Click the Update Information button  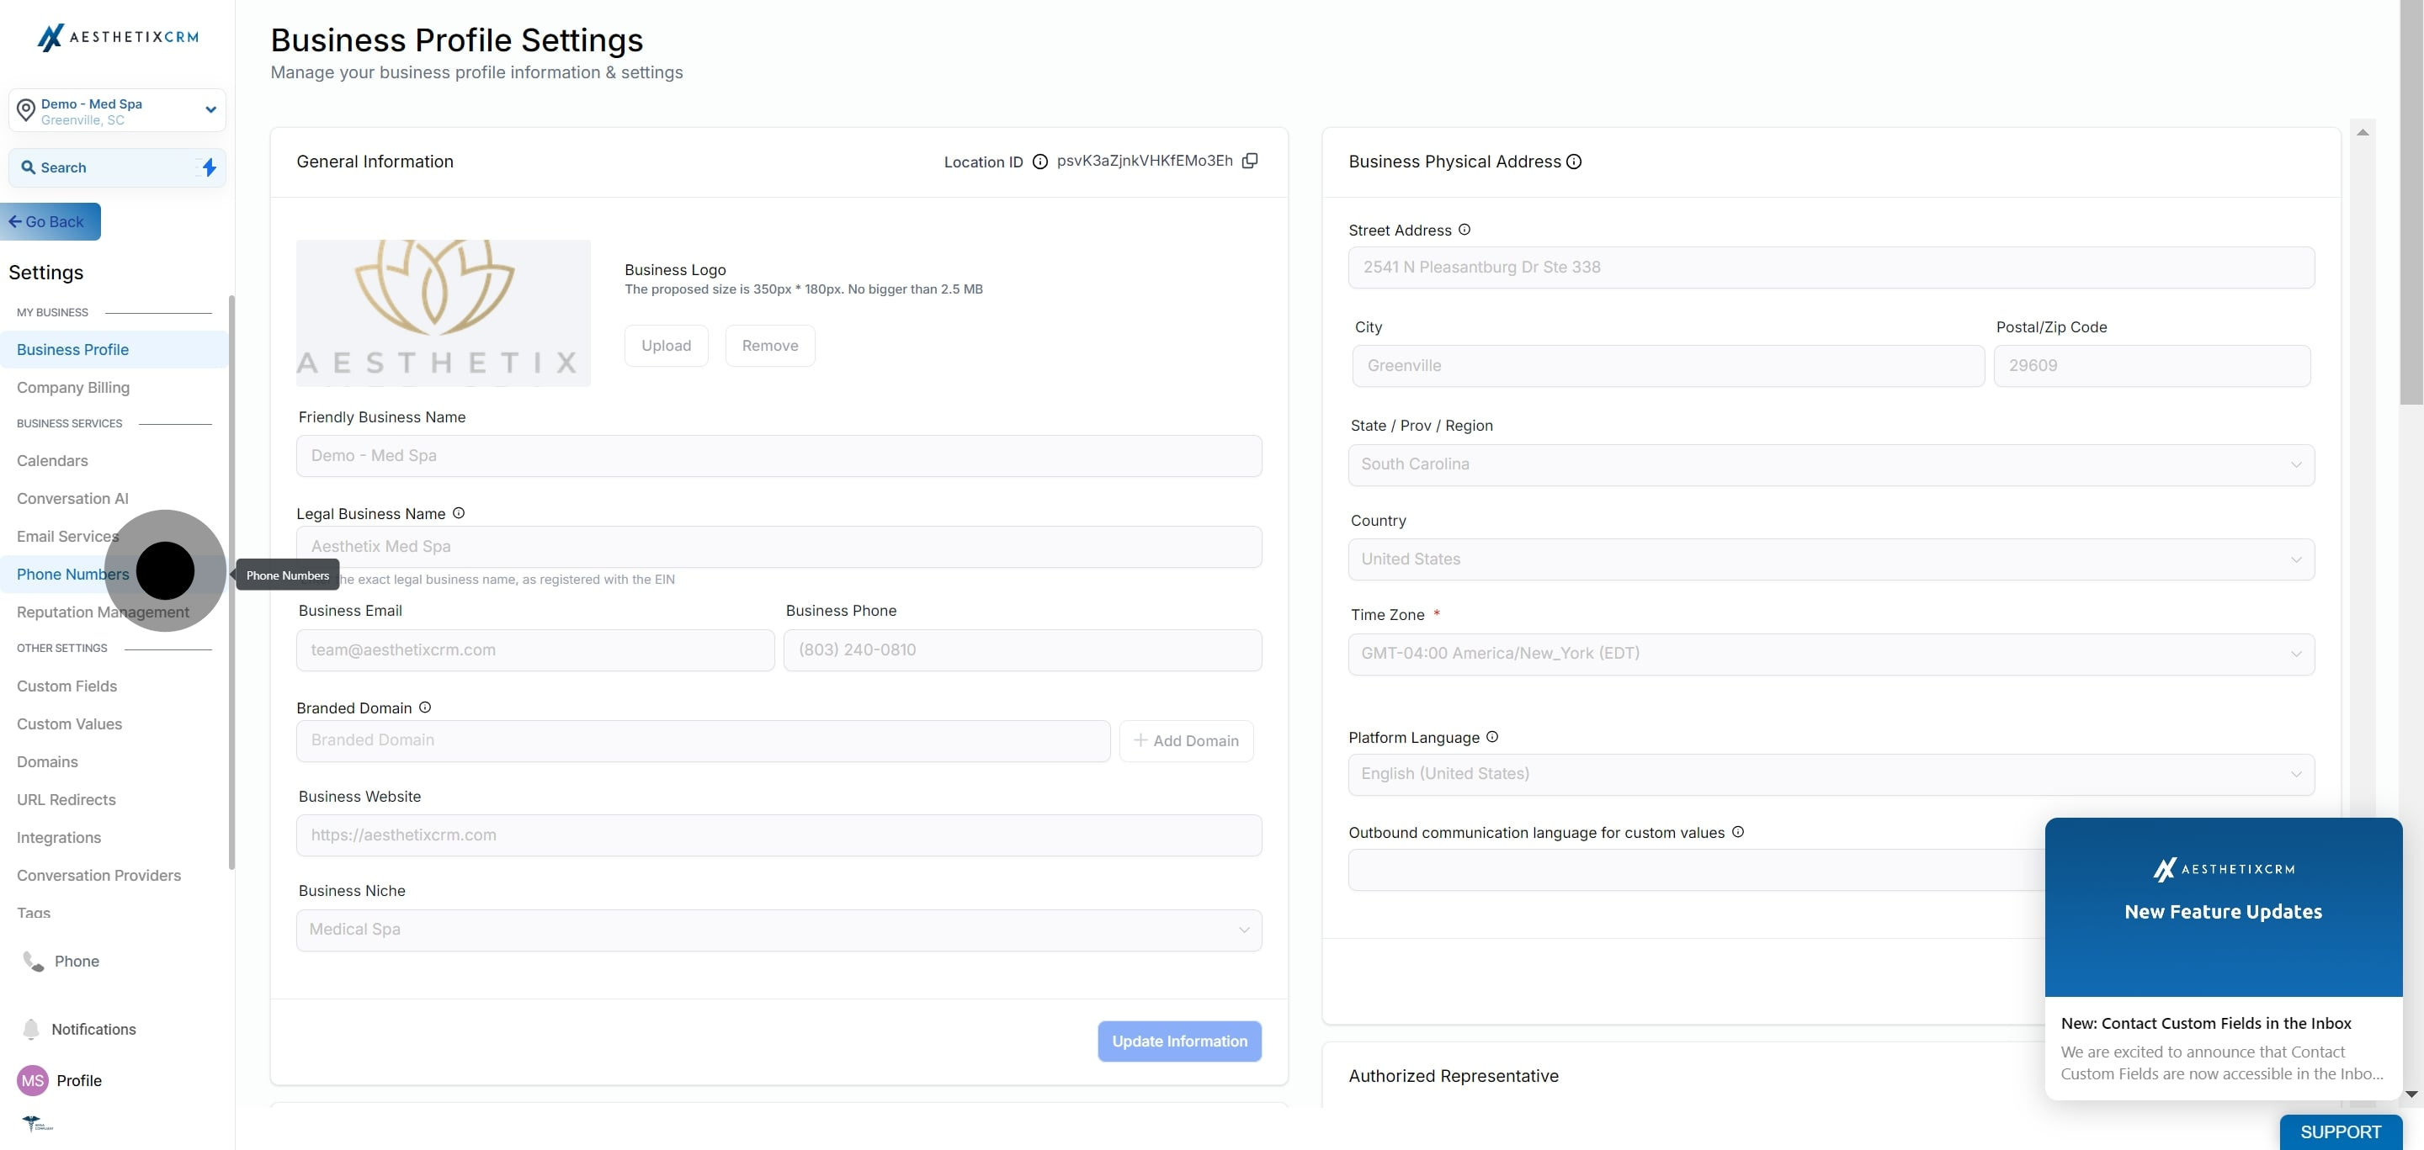tap(1179, 1041)
